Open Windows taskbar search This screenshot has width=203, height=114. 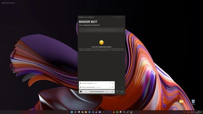tap(75, 112)
